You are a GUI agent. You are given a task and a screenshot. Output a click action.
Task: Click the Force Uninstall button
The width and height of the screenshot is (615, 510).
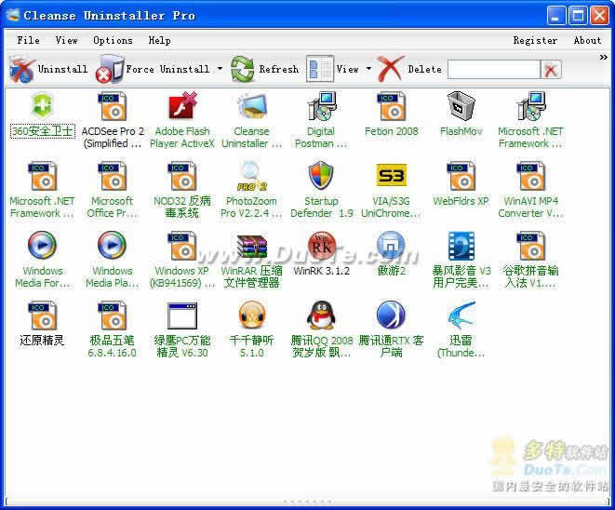154,70
